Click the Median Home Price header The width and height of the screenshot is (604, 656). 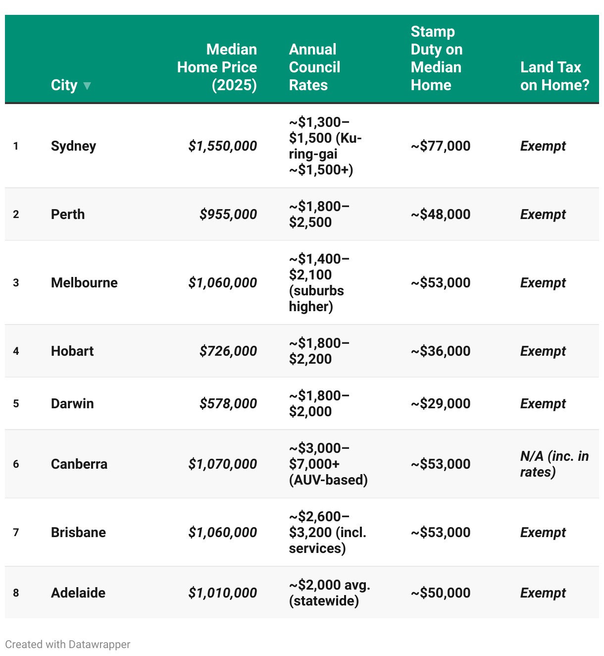tap(217, 67)
